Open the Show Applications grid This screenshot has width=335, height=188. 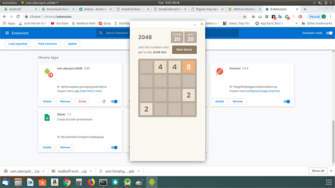click(329, 182)
